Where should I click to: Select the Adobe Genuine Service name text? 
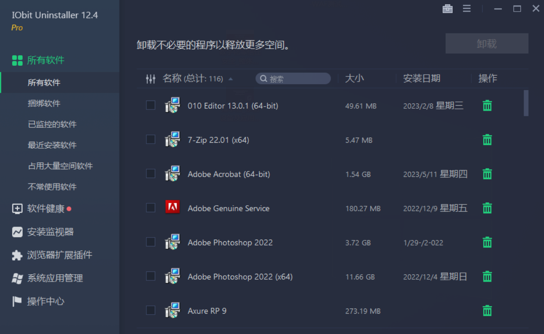pos(228,208)
